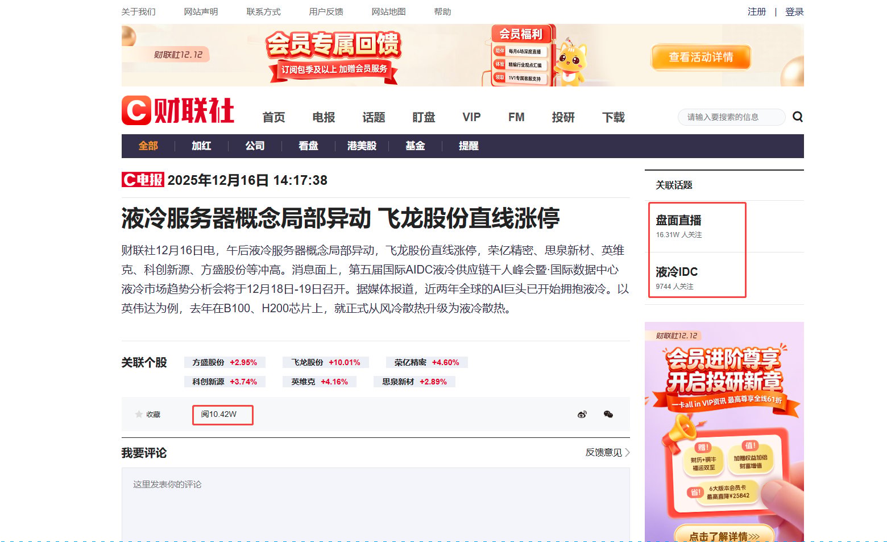Open stock 科创新源 +3.74%
This screenshot has height=542, width=887.
tap(225, 382)
